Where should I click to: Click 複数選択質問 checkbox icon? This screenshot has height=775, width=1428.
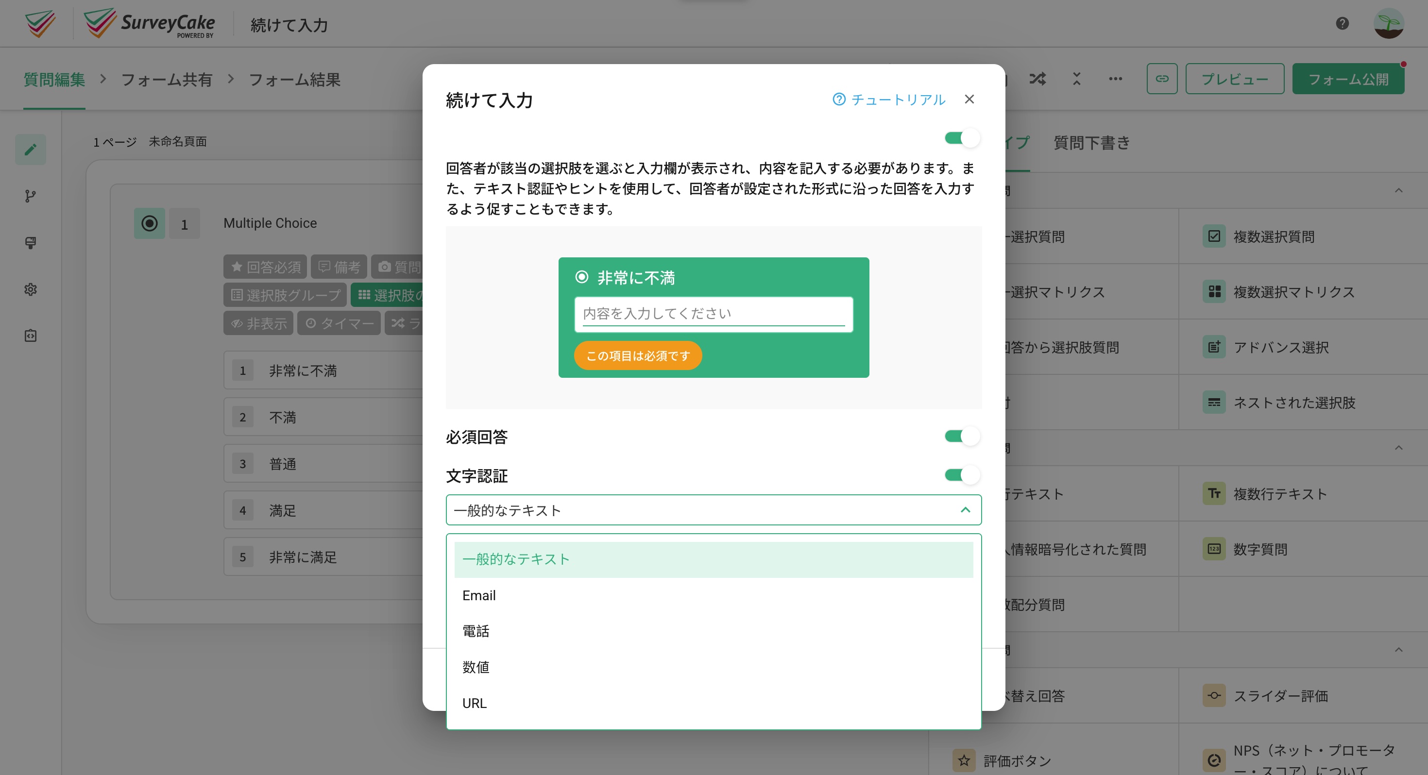tap(1214, 236)
